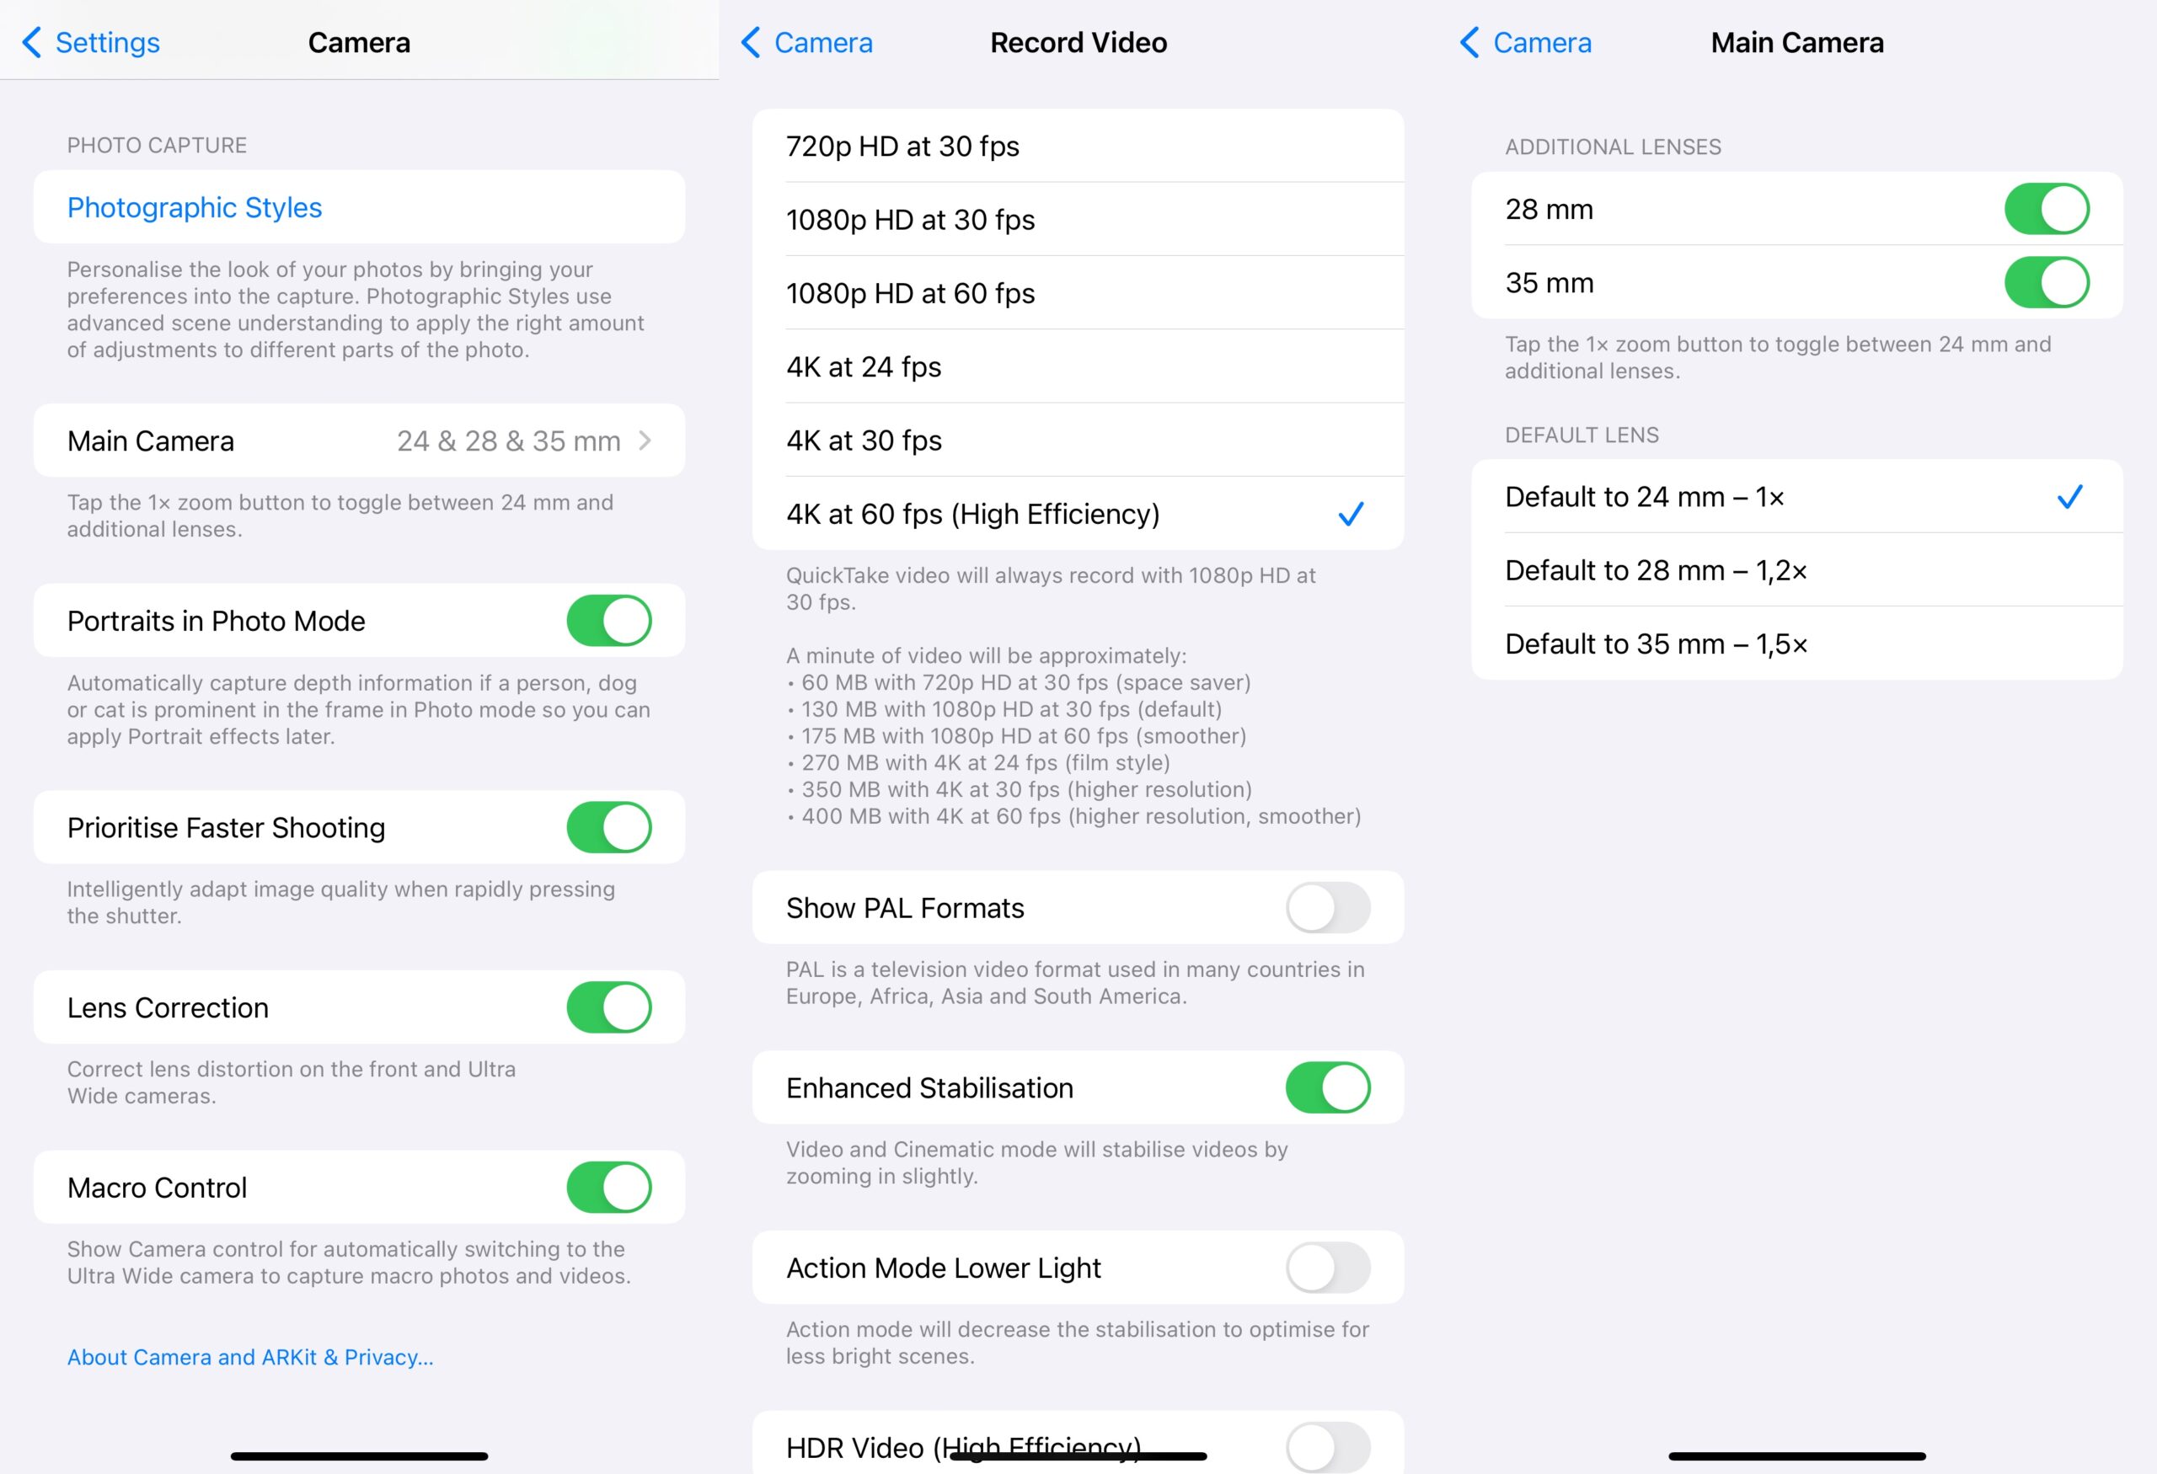Tap the back chevron on Record Video
Screen dimensions: 2157x1474
click(x=751, y=43)
